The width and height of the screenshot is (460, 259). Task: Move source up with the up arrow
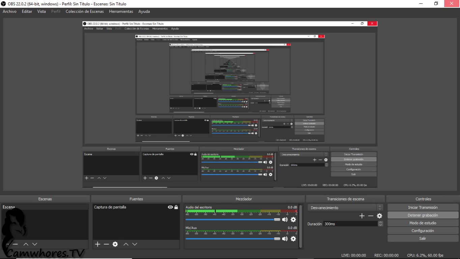(126, 244)
